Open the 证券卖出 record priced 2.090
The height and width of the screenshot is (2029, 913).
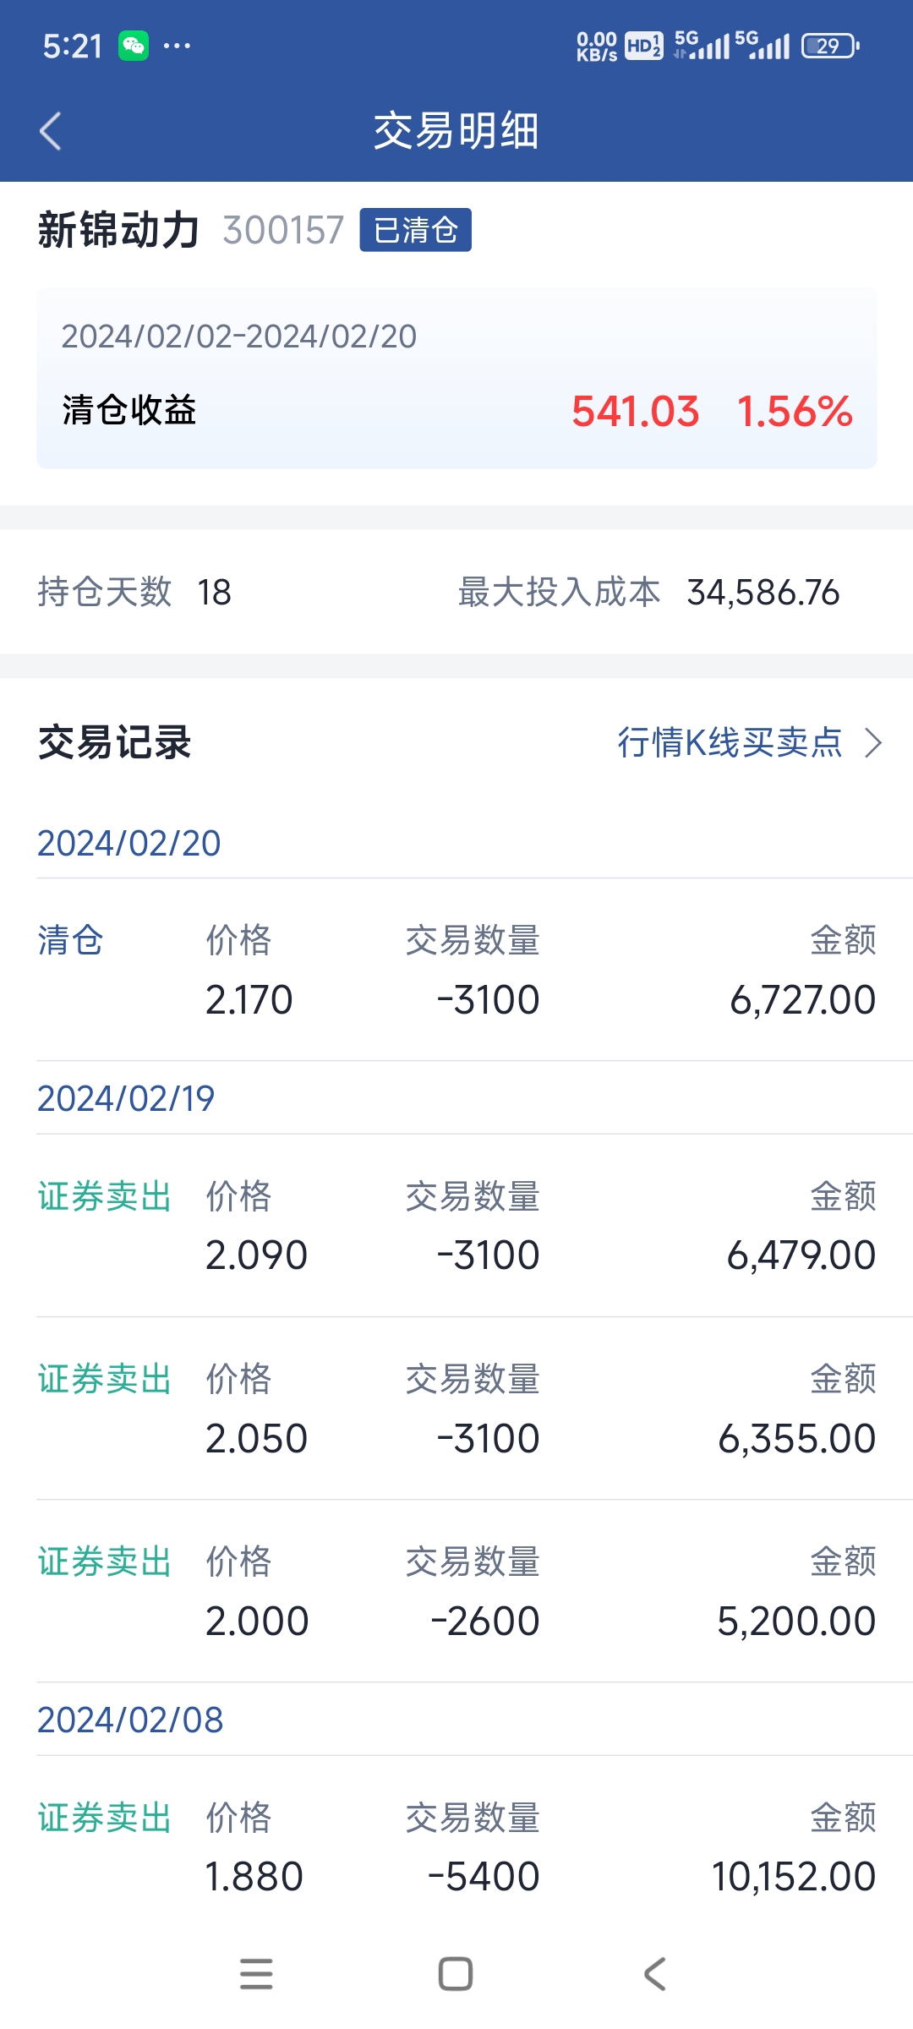pos(456,1226)
